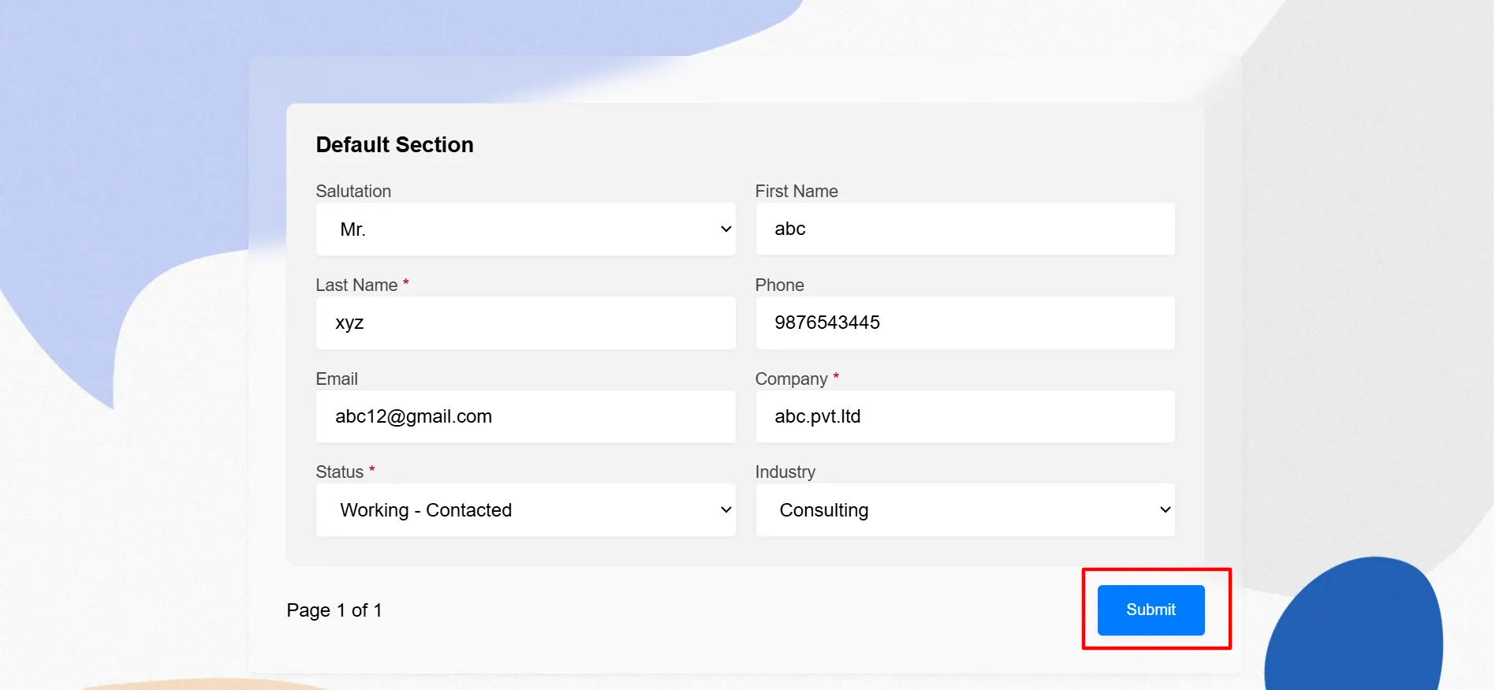The image size is (1496, 690).
Task: Open the Salutation dropdown showing Mr.
Action: [x=524, y=229]
